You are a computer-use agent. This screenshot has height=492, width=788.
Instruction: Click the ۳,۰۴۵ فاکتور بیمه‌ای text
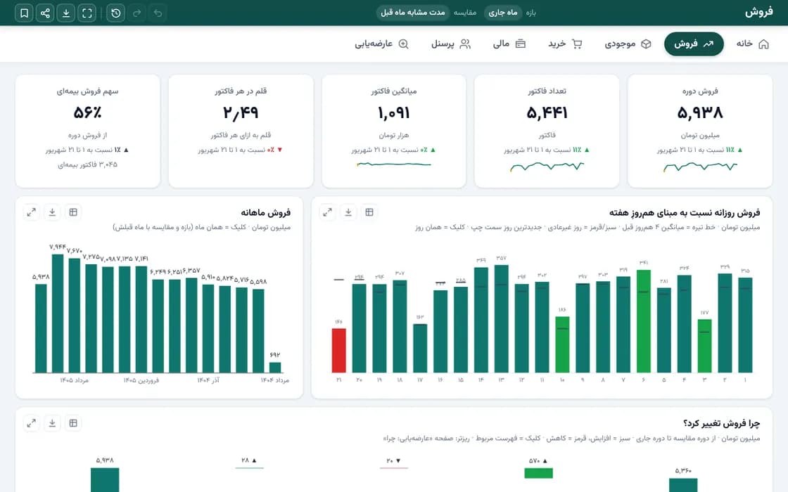coord(87,164)
